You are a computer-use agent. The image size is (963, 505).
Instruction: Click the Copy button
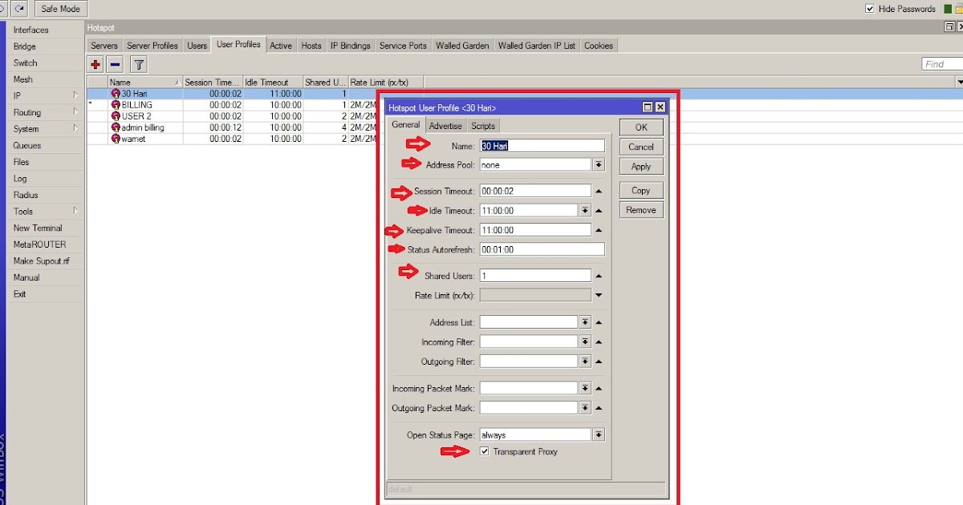[x=640, y=190]
